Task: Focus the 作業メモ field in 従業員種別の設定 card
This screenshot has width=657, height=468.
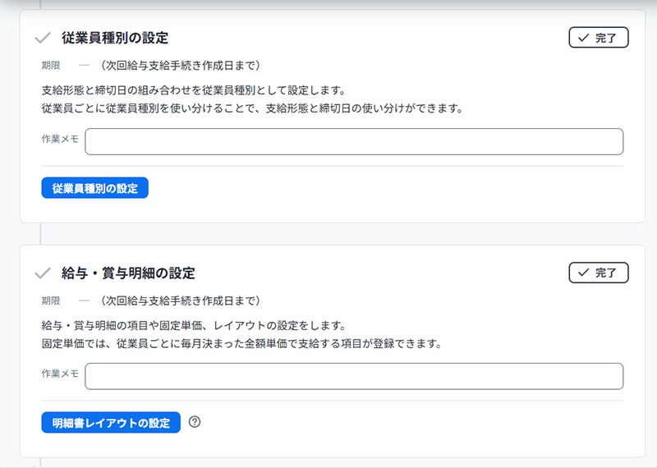Action: [x=353, y=141]
